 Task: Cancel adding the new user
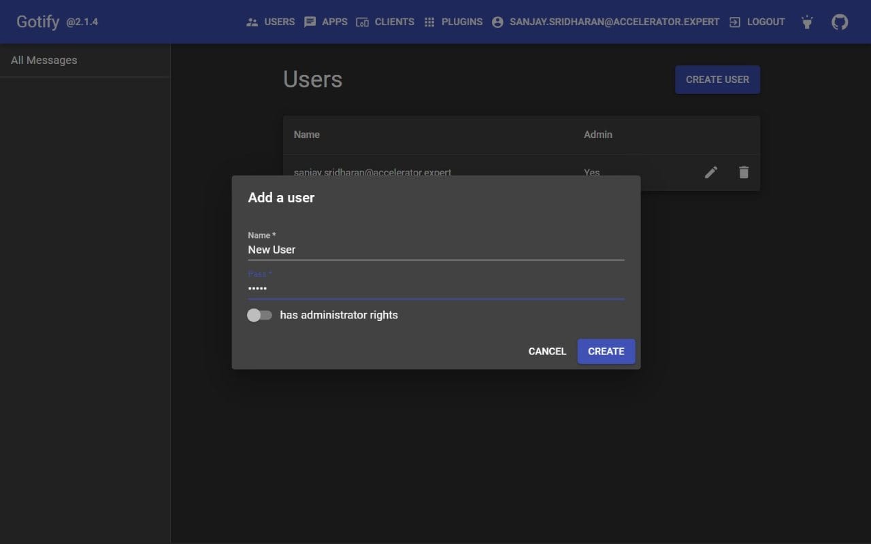point(547,351)
